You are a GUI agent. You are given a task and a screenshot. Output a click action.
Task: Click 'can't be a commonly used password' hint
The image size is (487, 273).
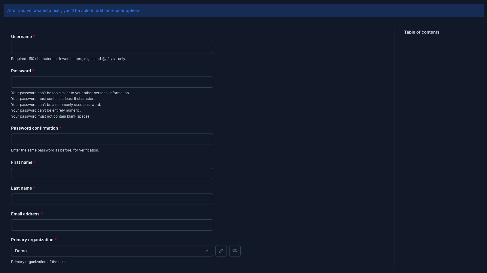56,105
